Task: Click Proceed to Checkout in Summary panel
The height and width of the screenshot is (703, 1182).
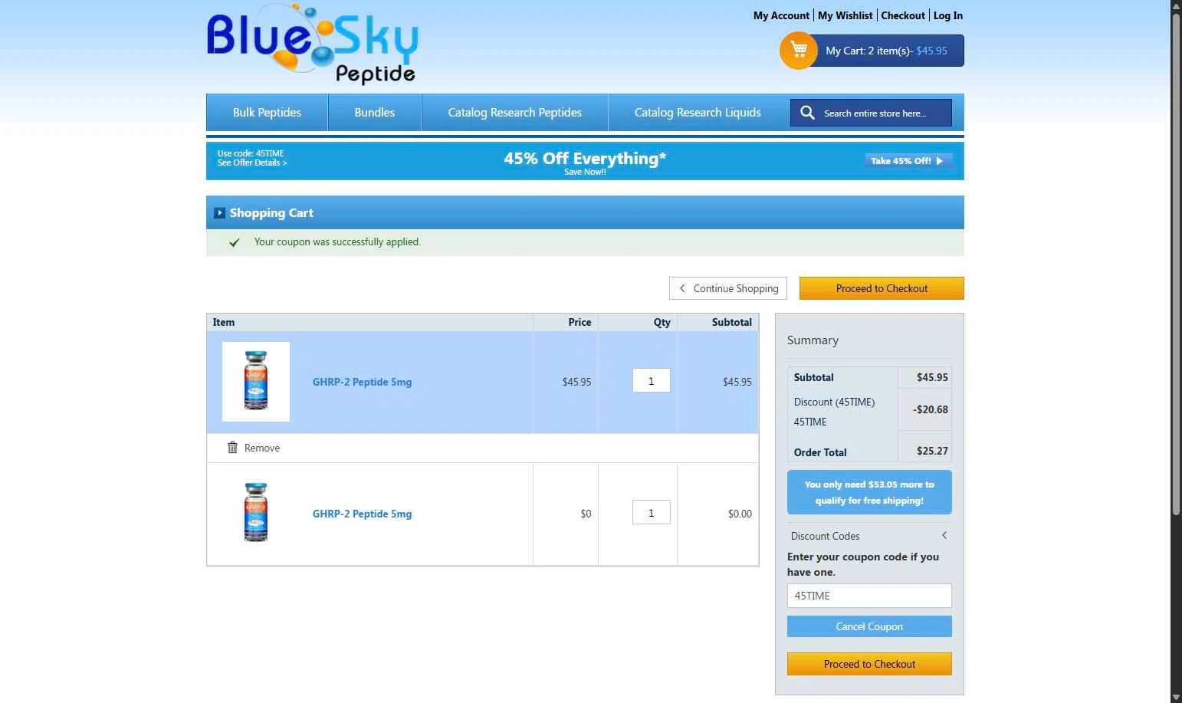Action: tap(869, 664)
